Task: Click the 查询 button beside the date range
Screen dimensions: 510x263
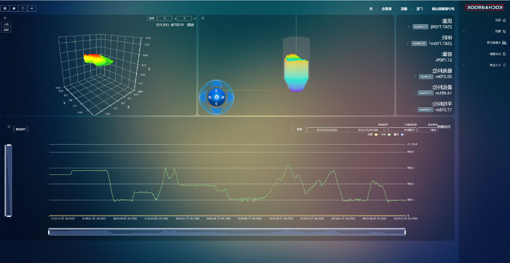Action: pos(299,129)
